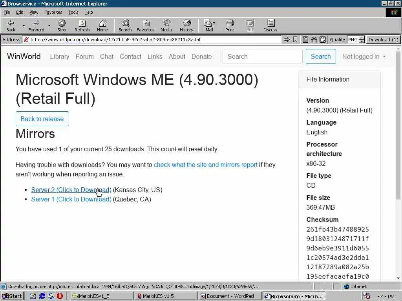
Task: Click the bookmarks book icon
Action: (x=305, y=40)
